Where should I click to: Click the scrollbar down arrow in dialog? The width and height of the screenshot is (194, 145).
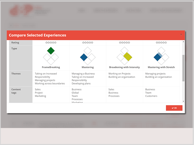coord(183,101)
